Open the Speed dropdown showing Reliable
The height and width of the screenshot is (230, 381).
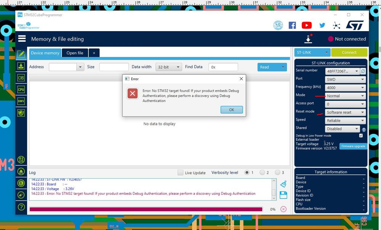tap(345, 121)
